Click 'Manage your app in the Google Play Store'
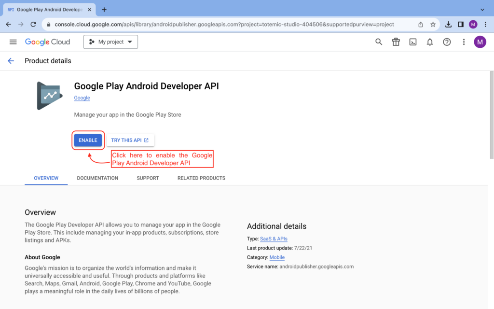This screenshot has height=309, width=494. tap(127, 115)
